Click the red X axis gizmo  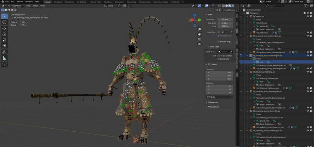[x=192, y=20]
